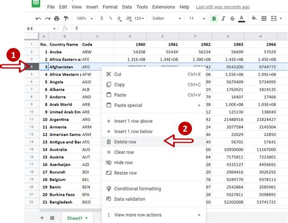Decrease decimal places icon

point(119,19)
